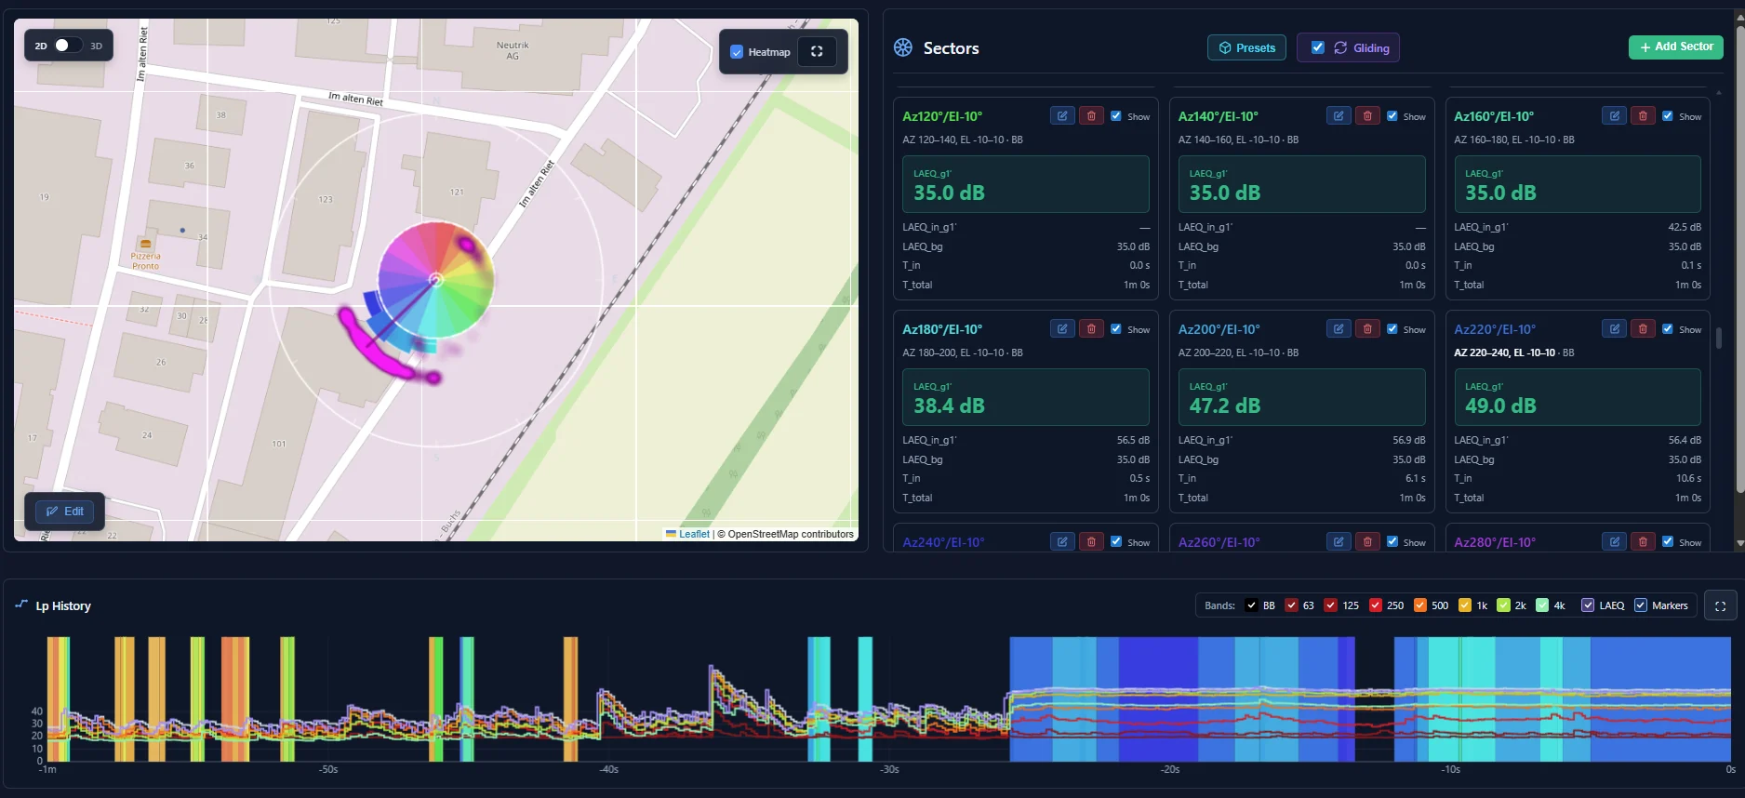Toggle the Markers checkbox in Lp History
This screenshot has height=798, width=1745.
point(1640,605)
